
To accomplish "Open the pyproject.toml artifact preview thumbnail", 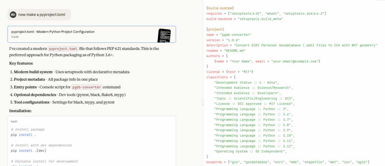I will pos(164,35).
